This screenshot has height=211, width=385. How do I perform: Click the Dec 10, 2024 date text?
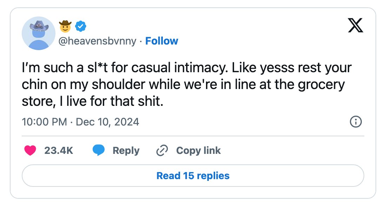(107, 122)
